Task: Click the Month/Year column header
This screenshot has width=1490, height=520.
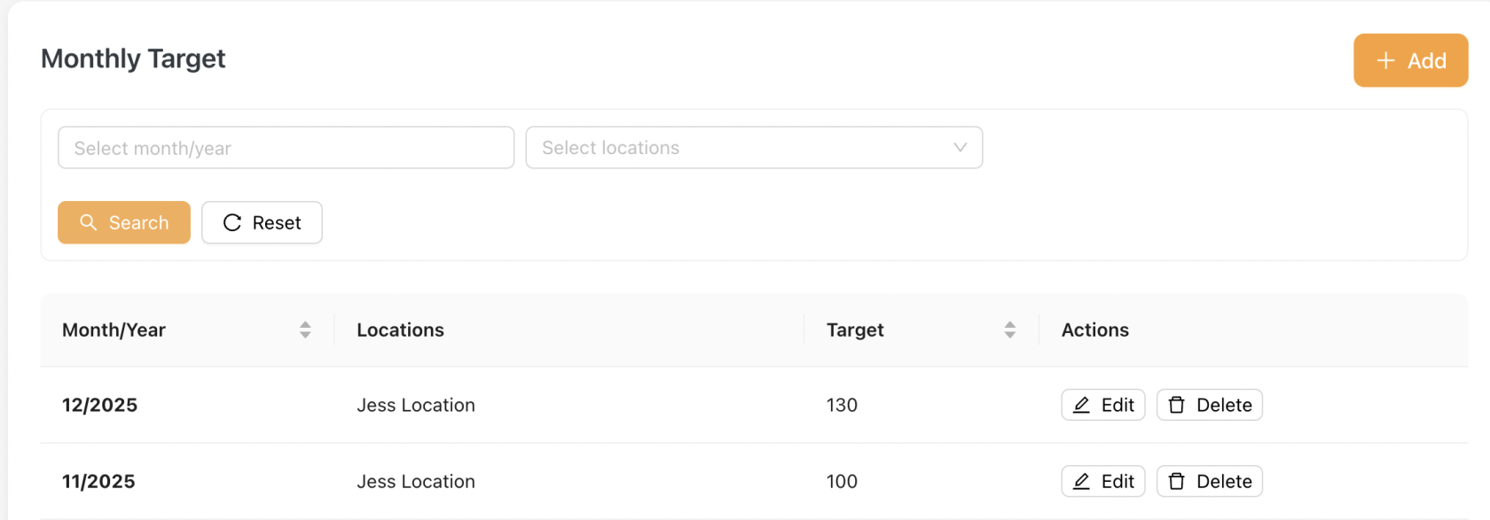Action: (114, 330)
